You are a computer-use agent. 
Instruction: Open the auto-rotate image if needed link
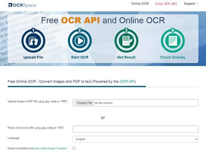click(50, 148)
